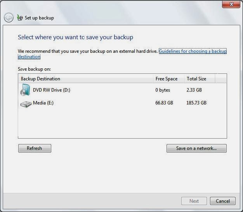Select the DVD RW Drive disc icon
Screen dimensions: 243x212
tap(25, 90)
